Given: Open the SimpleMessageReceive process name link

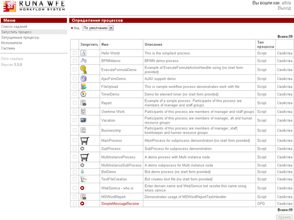Looking at the screenshot, I should coord(120,203).
